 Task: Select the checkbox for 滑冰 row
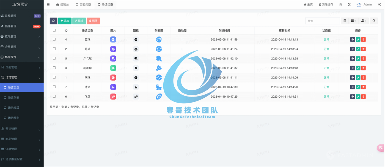[54, 87]
